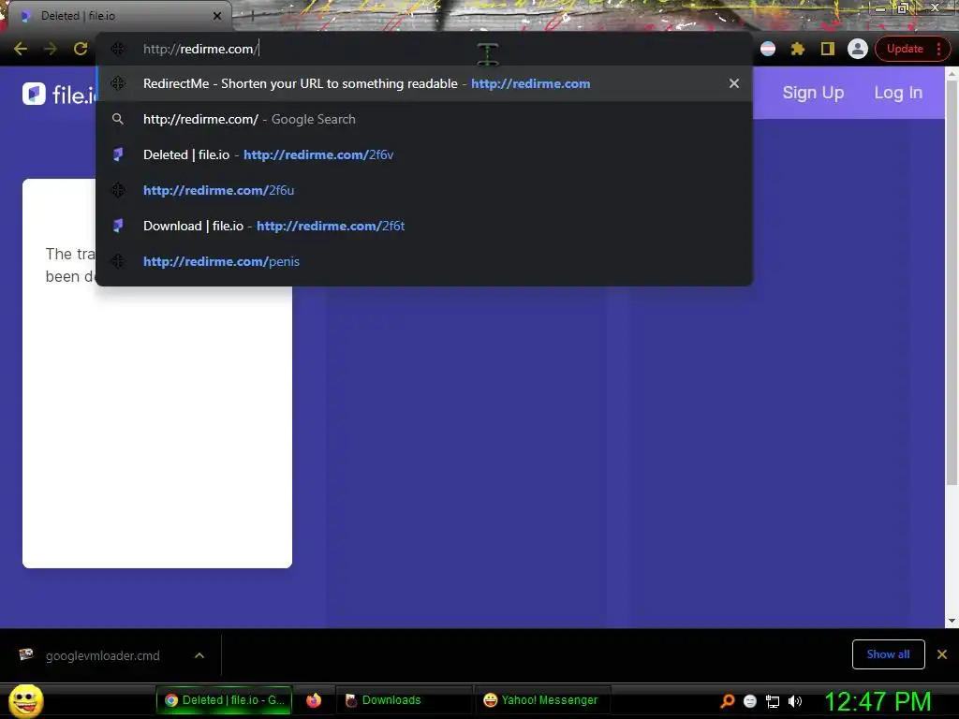Open the Chrome profile avatar
This screenshot has height=719, width=959.
(x=858, y=49)
